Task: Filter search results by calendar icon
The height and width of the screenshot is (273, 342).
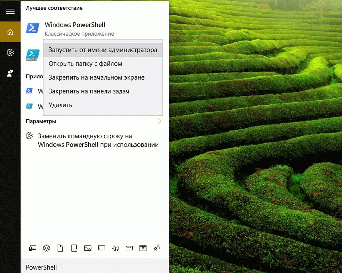Action: [x=143, y=248]
